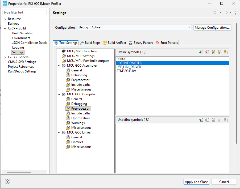Click the help question mark icon

(7, 181)
